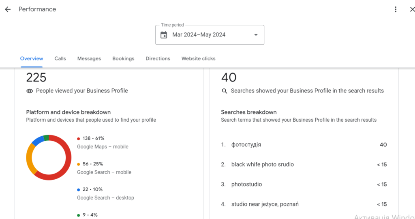Click '< 15' in the photostudio row
Viewport: 415px width, 219px height.
(382, 184)
